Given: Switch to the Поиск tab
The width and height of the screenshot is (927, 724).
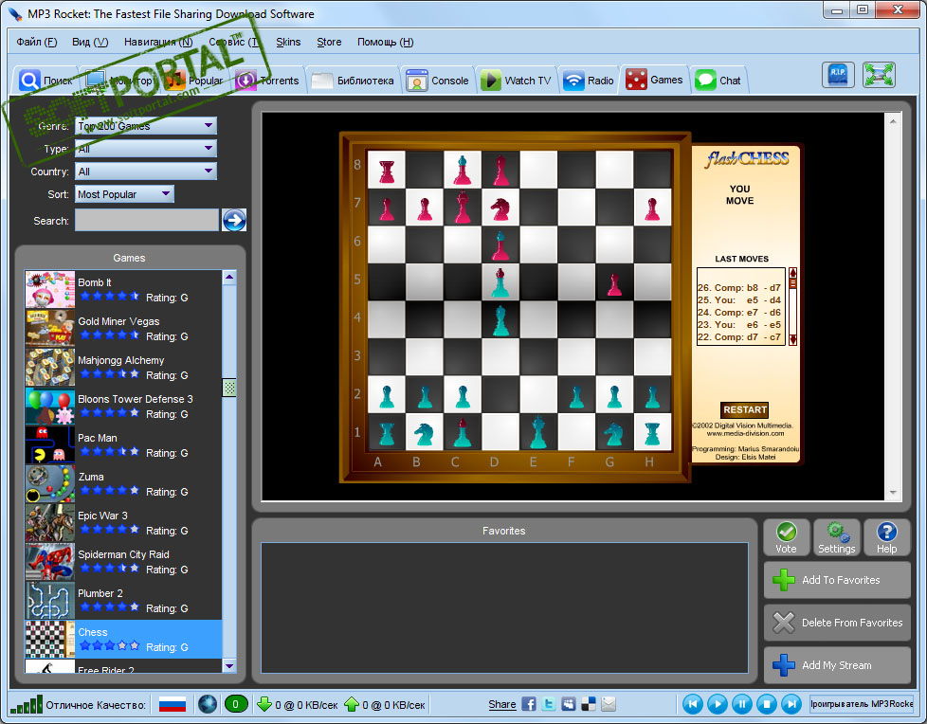Looking at the screenshot, I should click(x=45, y=80).
